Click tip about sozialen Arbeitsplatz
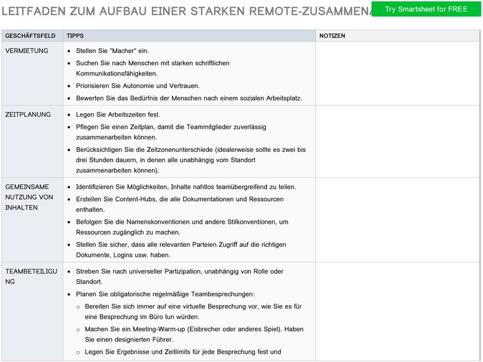This screenshot has width=483, height=362. pos(189,98)
